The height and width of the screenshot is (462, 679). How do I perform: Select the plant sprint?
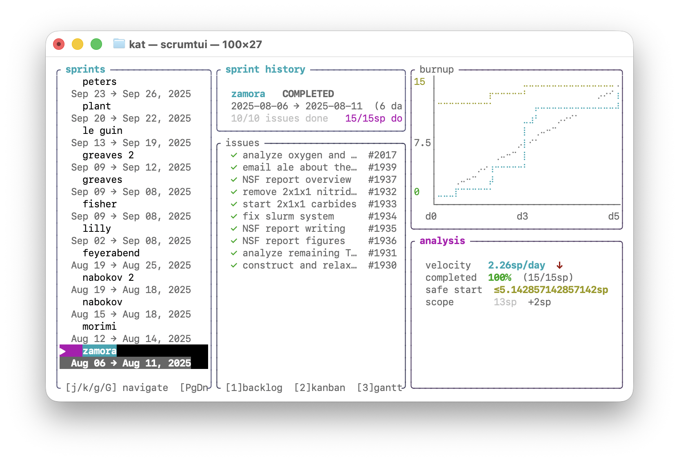(96, 106)
